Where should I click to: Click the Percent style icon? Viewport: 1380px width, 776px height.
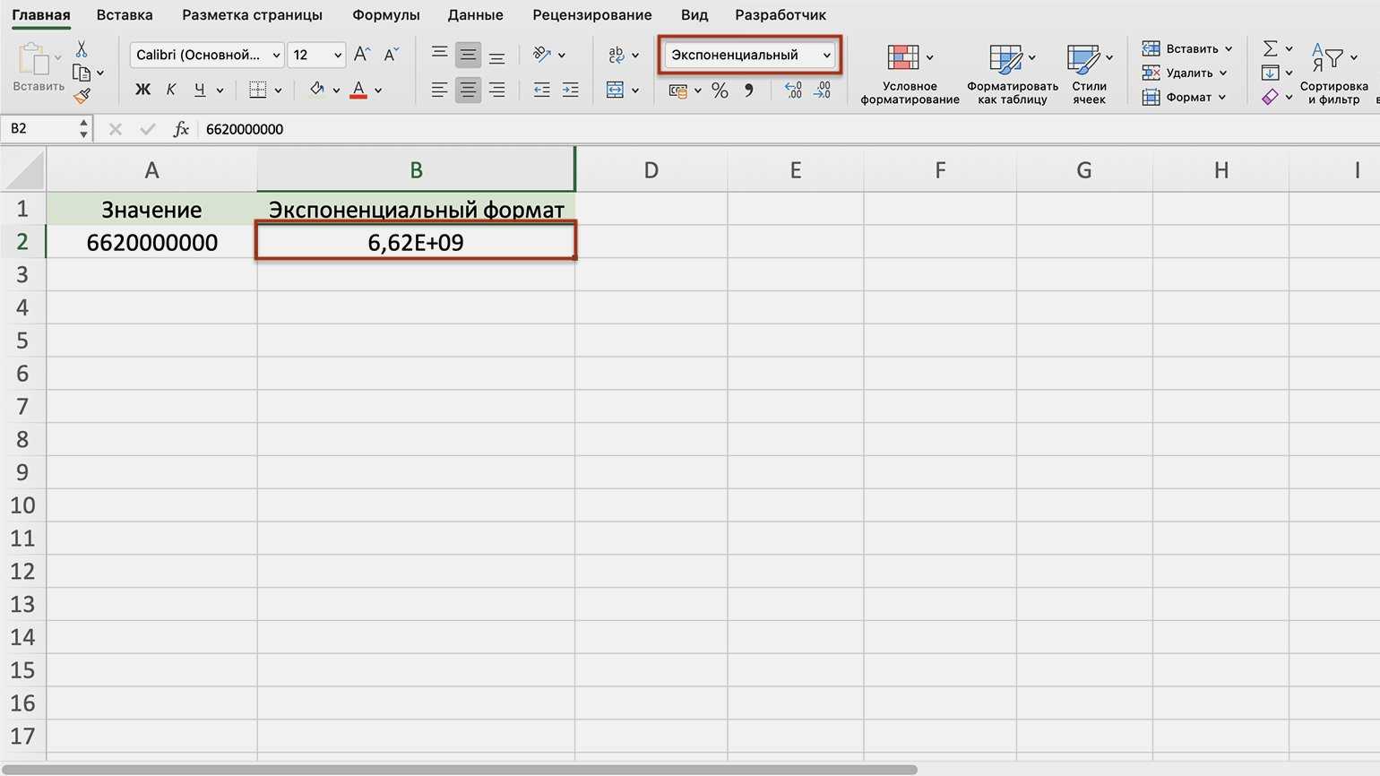click(720, 91)
